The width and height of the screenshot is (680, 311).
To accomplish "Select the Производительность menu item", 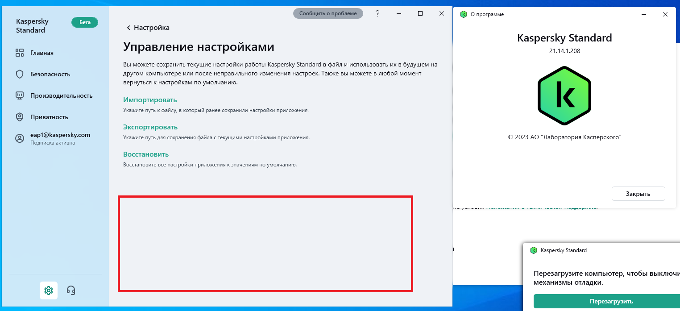I will tap(62, 95).
